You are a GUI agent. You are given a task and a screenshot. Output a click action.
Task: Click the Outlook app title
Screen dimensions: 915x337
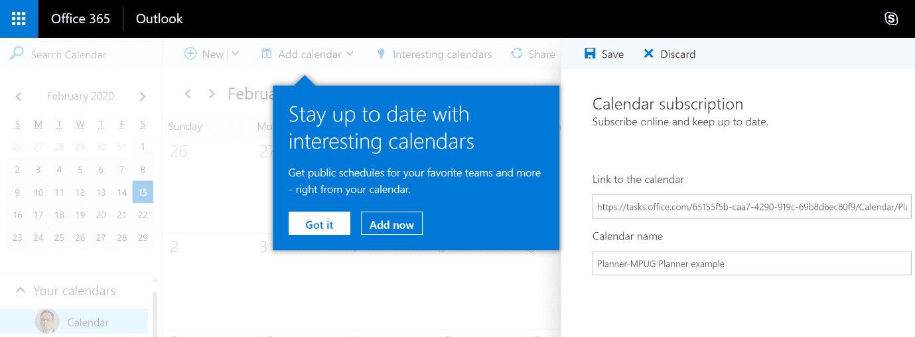159,19
